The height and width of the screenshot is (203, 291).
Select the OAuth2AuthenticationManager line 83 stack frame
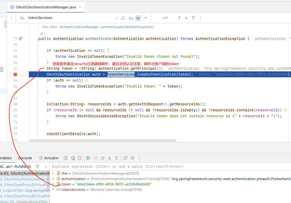click(25, 174)
